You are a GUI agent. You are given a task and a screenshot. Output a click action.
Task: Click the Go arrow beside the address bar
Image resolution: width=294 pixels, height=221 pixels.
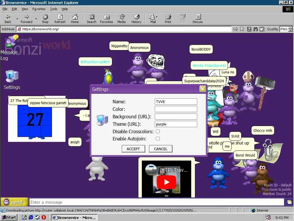click(x=235, y=29)
